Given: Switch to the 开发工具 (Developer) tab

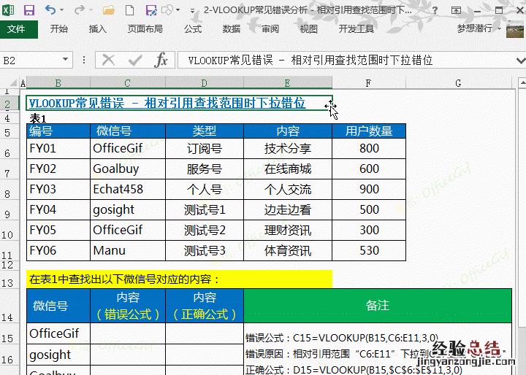Looking at the screenshot, I should (x=356, y=29).
